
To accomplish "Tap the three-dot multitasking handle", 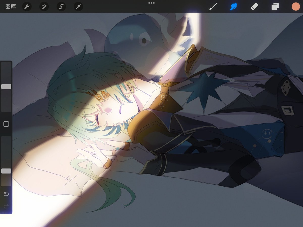I will [151, 3].
